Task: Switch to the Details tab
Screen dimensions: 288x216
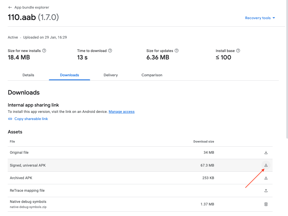Action: 28,75
